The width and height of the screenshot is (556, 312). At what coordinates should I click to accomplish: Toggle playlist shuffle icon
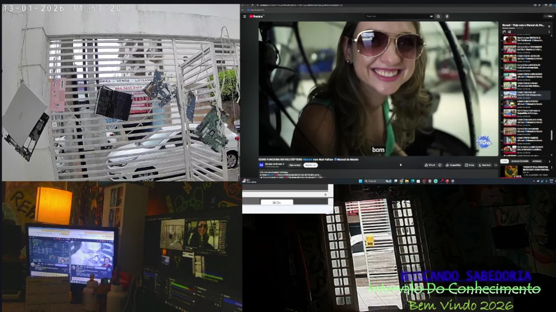(x=509, y=32)
